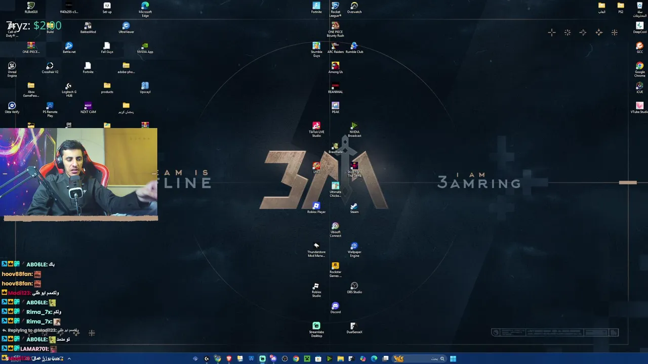This screenshot has width=648, height=364.
Task: Launch Overwatch desktop shortcut
Action: 354,8
